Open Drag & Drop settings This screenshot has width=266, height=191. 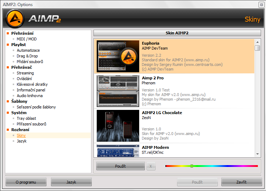click(27, 56)
